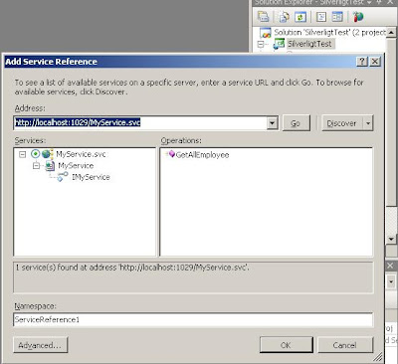Screen dimensions: 398x364
Task: Confirm with the OK button
Action: point(286,345)
